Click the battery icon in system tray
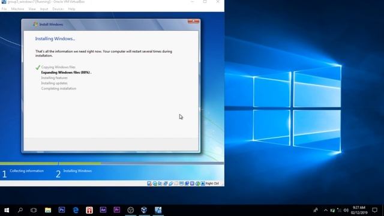384x216 pixels. click(332, 210)
